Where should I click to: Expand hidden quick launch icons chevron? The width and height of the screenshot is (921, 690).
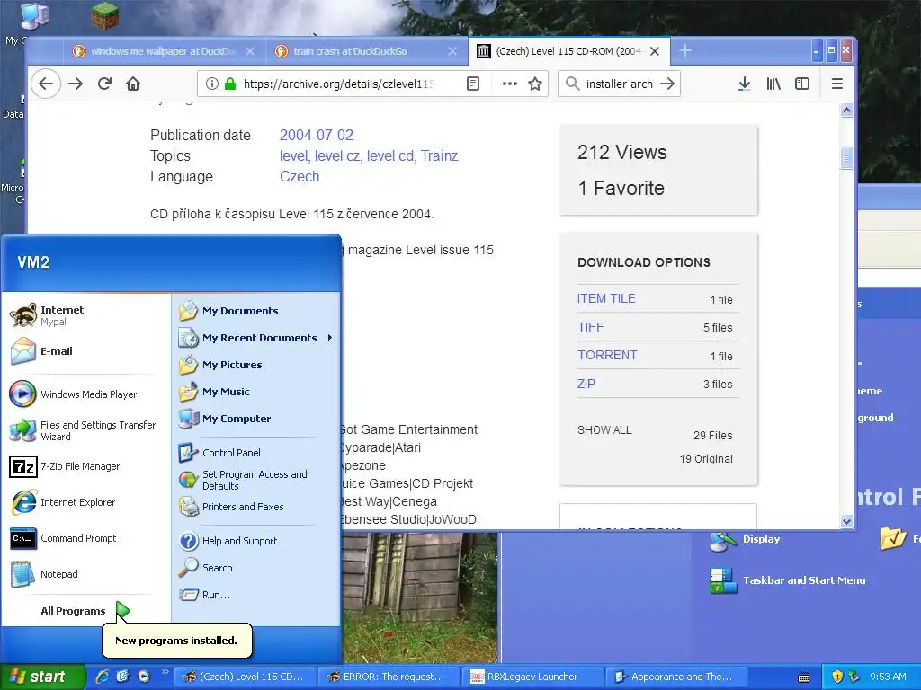165,672
